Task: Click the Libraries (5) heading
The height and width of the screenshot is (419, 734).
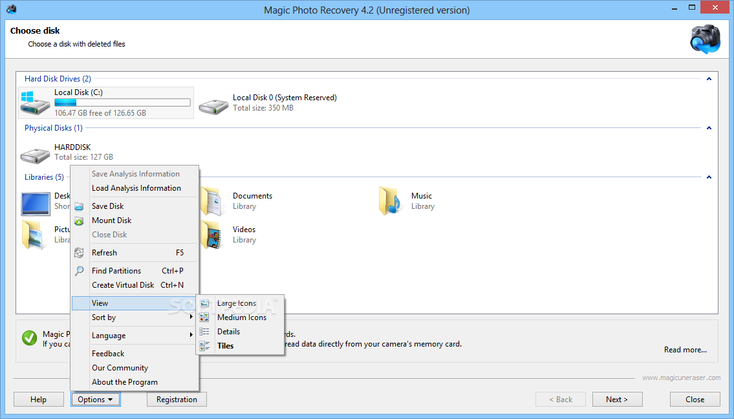Action: pyautogui.click(x=44, y=177)
